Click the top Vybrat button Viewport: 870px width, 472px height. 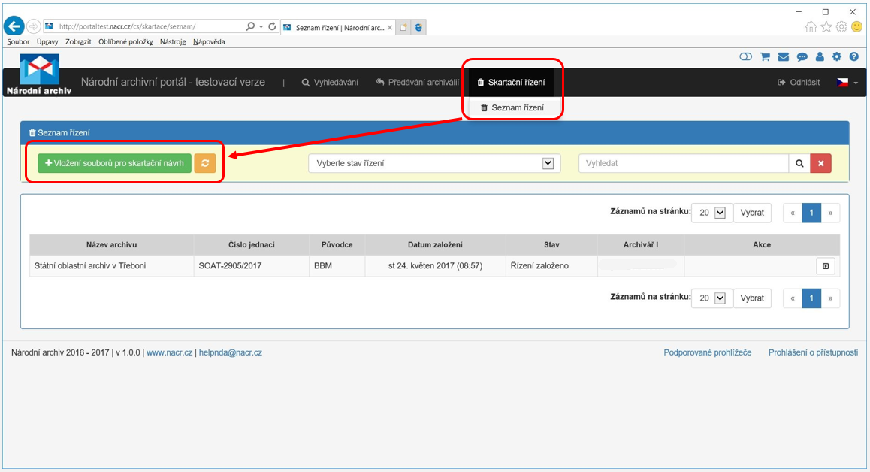pyautogui.click(x=752, y=213)
